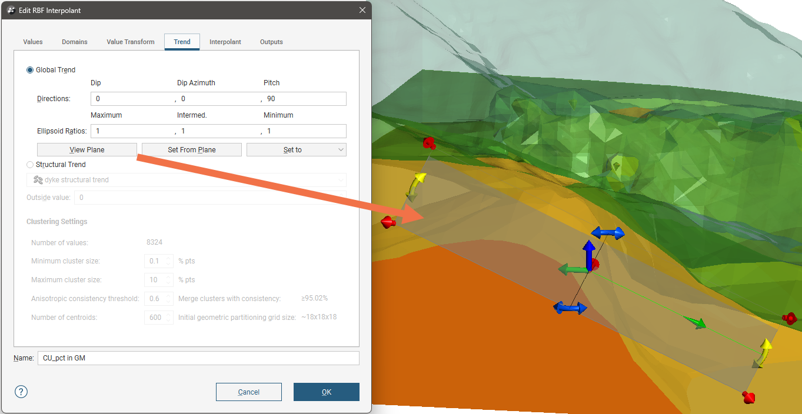
Task: Open the Value Transform tab
Action: [x=131, y=42]
